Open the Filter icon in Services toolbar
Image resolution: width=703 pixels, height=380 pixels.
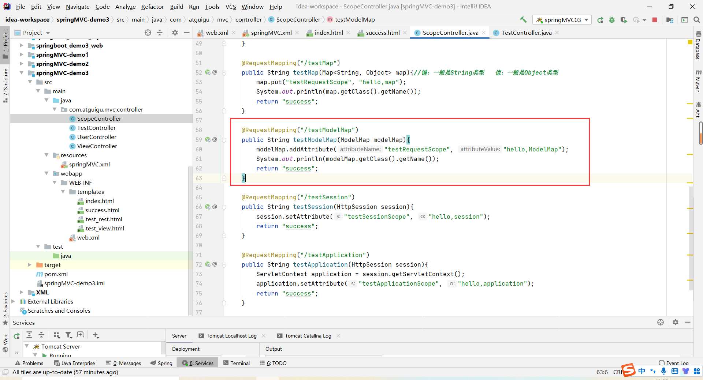tap(68, 335)
